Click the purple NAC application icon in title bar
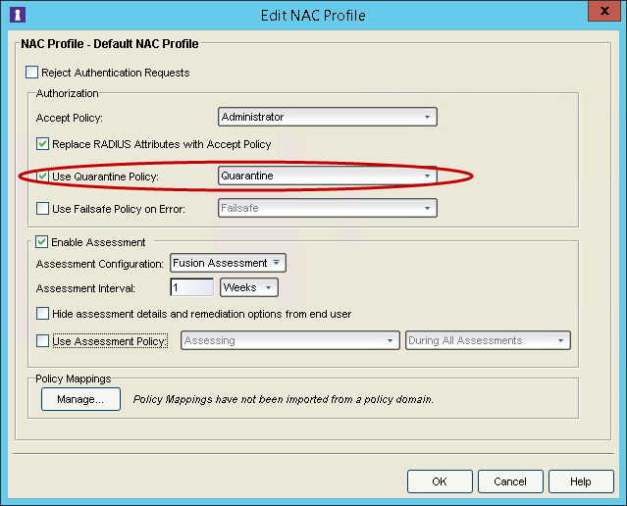The width and height of the screenshot is (627, 506). tap(18, 15)
